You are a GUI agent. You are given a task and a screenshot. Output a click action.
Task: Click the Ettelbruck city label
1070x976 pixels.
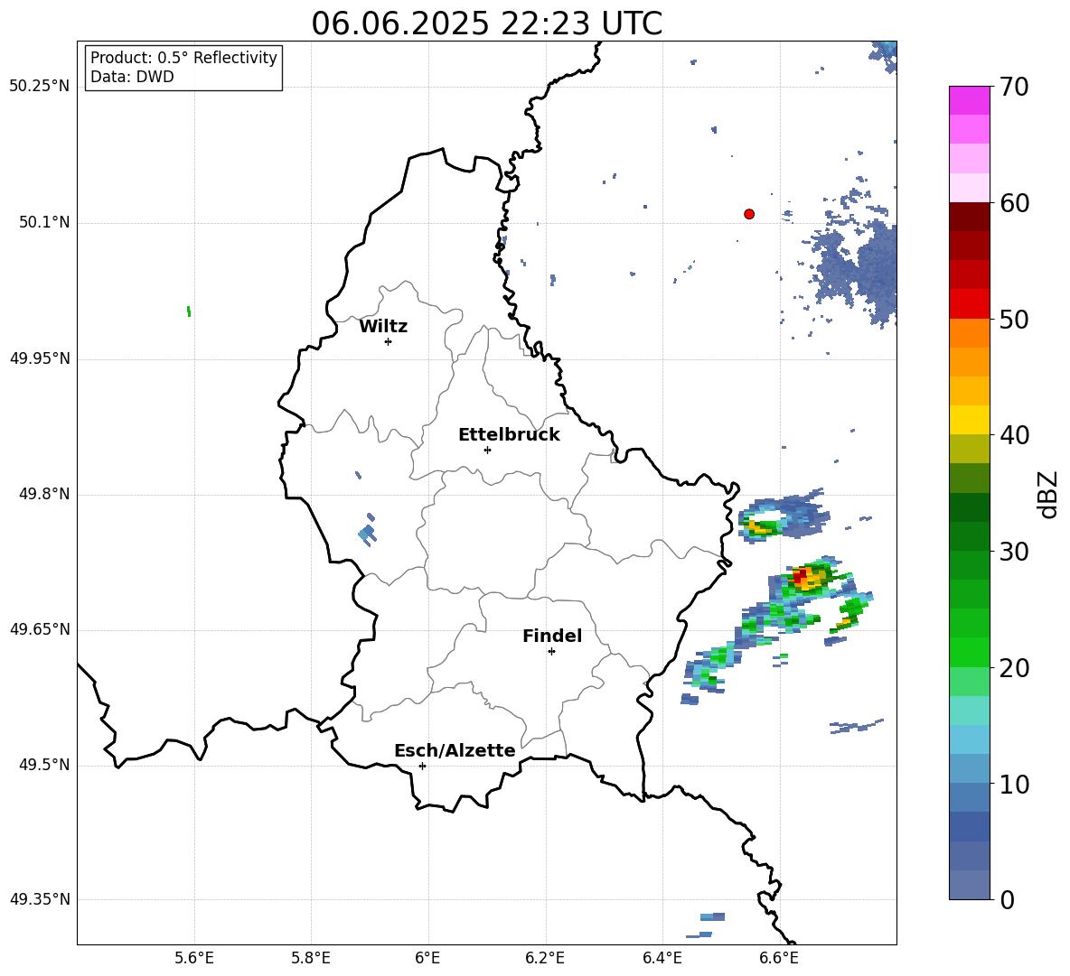[x=509, y=435]
